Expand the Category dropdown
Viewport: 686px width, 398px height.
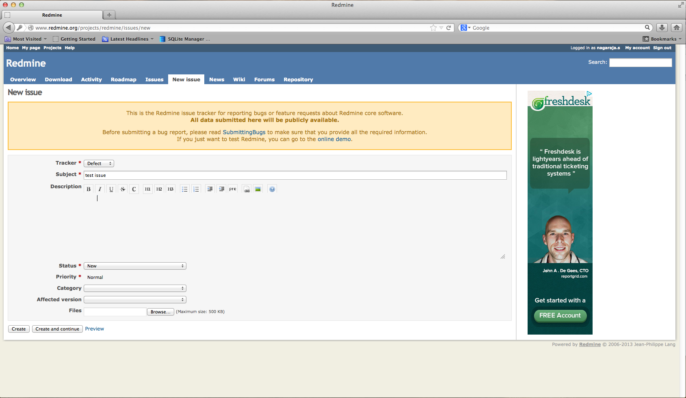click(x=135, y=288)
